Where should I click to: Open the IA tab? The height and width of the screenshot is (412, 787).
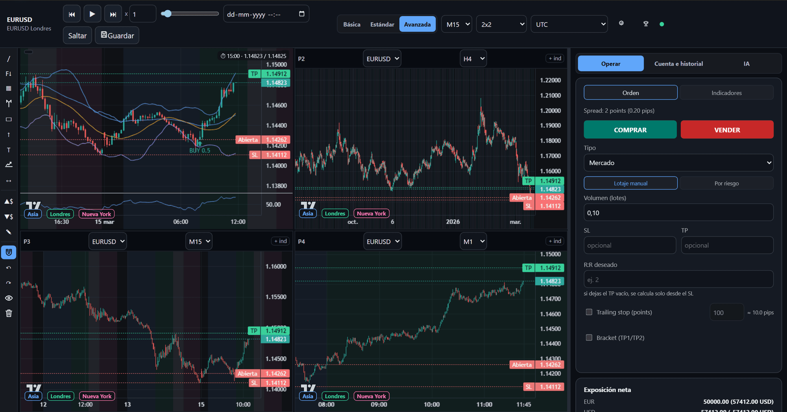pyautogui.click(x=746, y=64)
